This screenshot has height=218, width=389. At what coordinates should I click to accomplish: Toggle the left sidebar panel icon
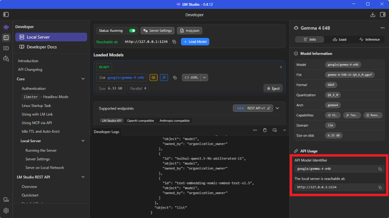pos(6,15)
